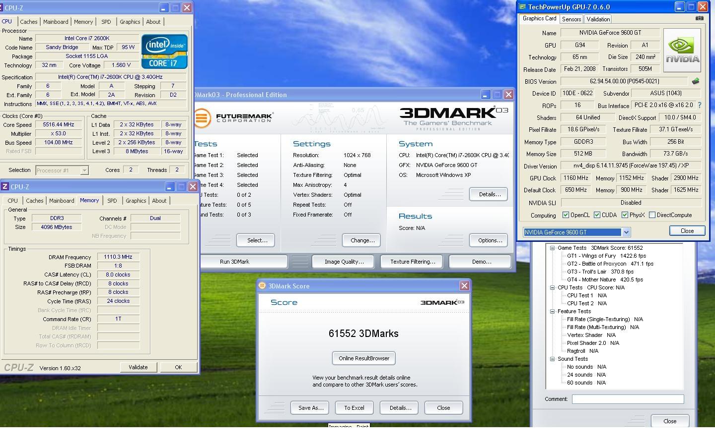Collapse the Sound Tests tree node
This screenshot has height=446, width=715.
(x=552, y=359)
